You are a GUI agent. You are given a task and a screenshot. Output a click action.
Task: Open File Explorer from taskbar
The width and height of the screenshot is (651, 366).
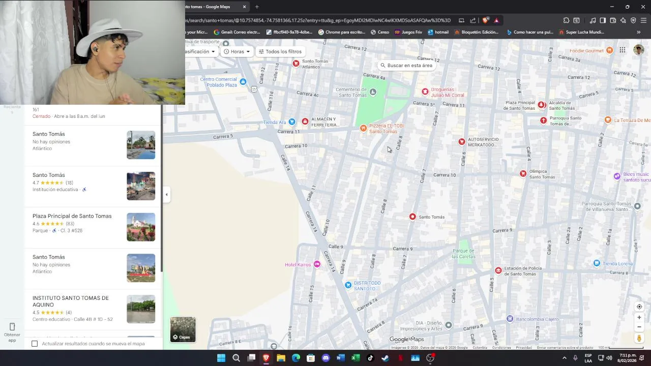[281, 358]
